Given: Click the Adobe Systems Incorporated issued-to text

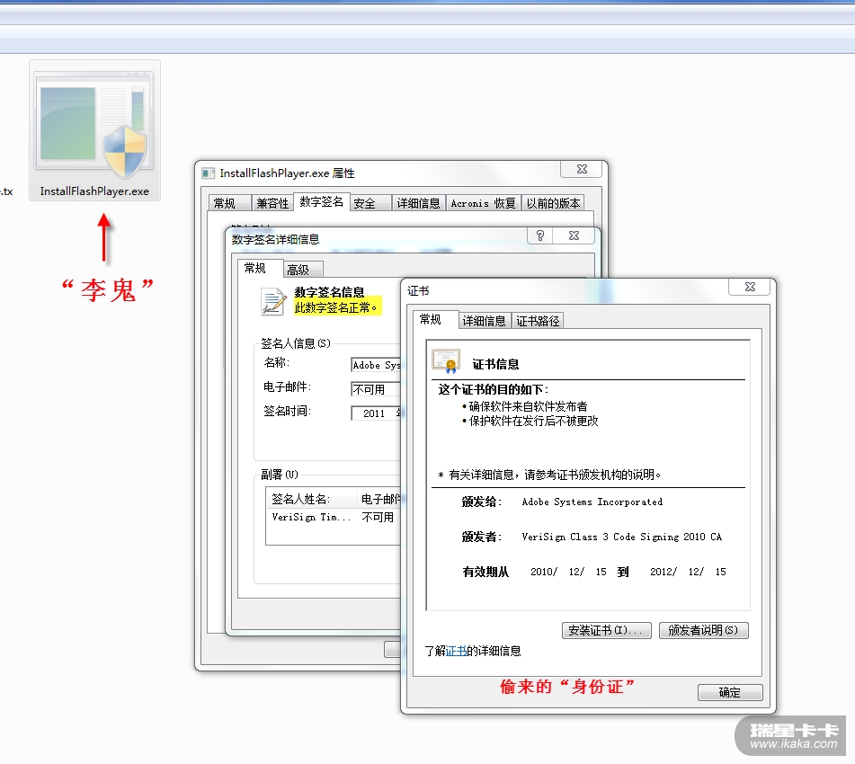Looking at the screenshot, I should coord(592,502).
